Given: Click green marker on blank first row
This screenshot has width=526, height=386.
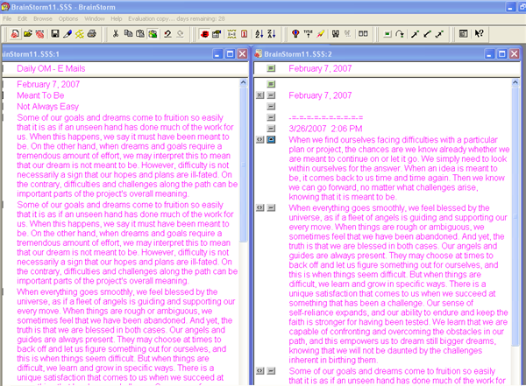Looking at the screenshot, I should pos(271,84).
